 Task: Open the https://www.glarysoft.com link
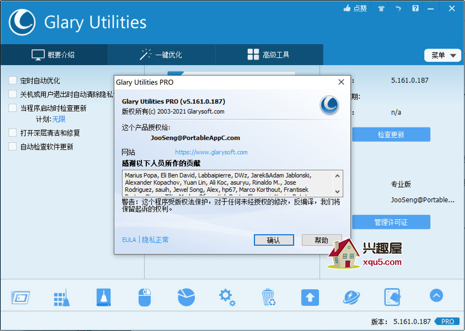pos(211,152)
